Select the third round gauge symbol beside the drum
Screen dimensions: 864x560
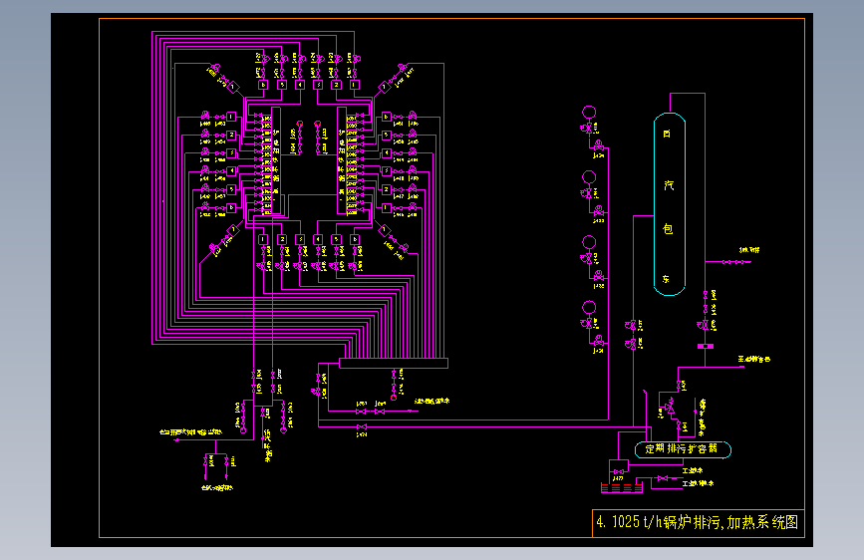[x=589, y=242]
